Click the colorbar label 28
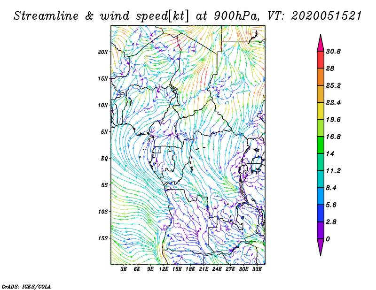The width and height of the screenshot is (376, 290). (x=330, y=69)
